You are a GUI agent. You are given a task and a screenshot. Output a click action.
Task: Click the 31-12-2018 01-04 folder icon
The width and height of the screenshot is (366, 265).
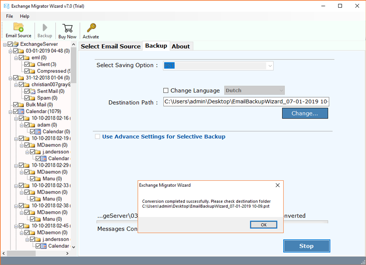(x=21, y=78)
